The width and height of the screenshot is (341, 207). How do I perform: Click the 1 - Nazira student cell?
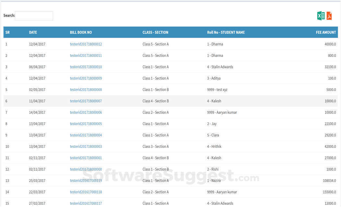pos(214,181)
